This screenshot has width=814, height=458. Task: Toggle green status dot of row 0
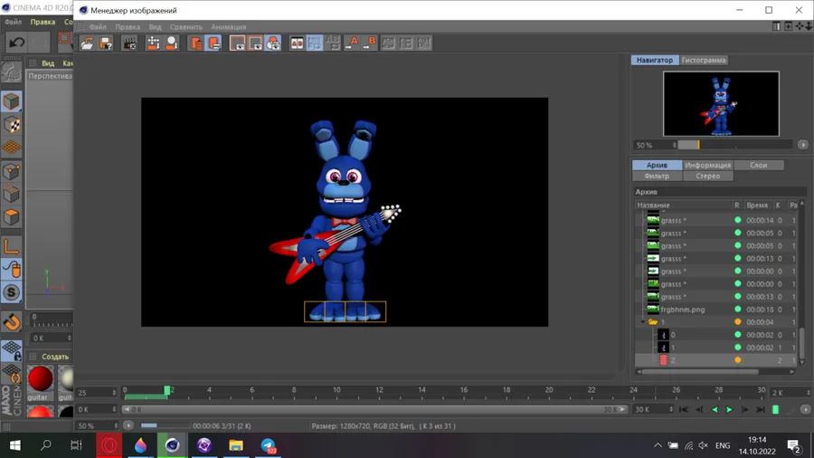[738, 335]
